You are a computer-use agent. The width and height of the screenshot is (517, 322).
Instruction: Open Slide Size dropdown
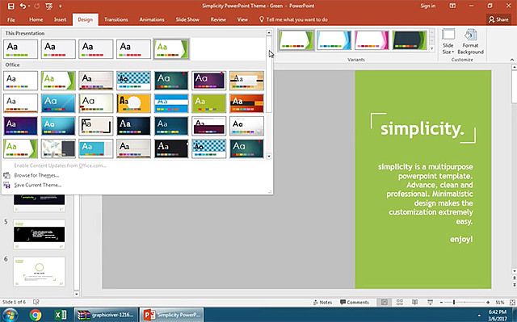tap(448, 42)
